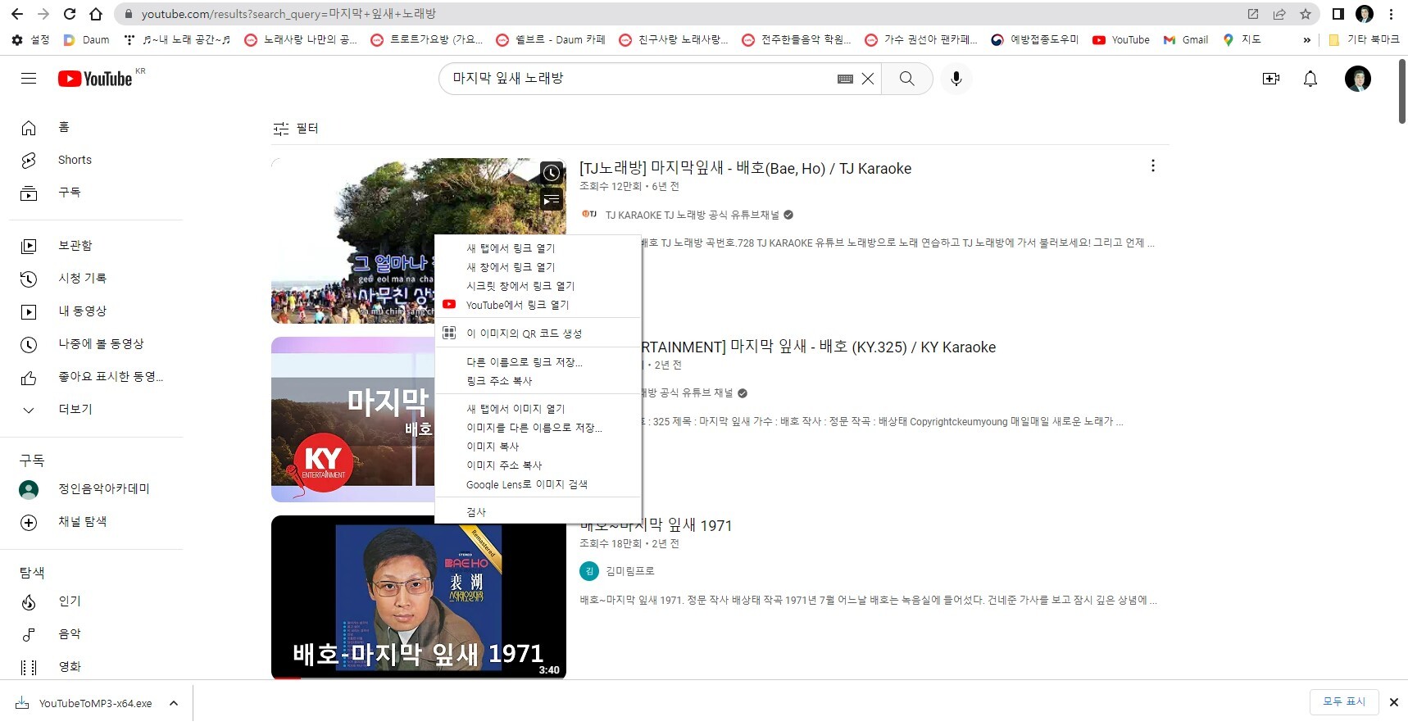Open liked videos (좋아요 표시한 동영상)
Screen dimensions: 1408x726
96,377
